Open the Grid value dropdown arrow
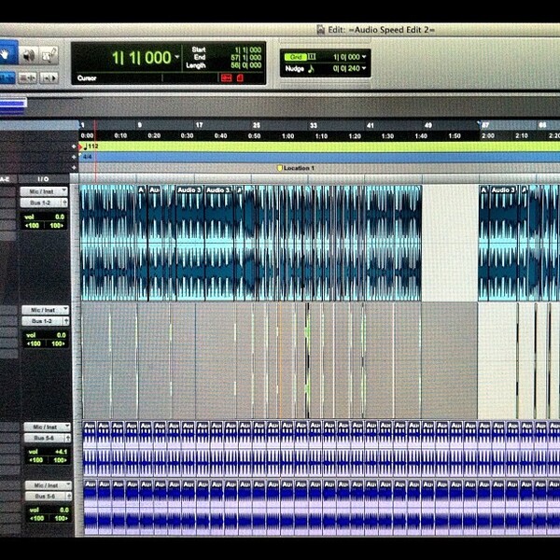 364,57
